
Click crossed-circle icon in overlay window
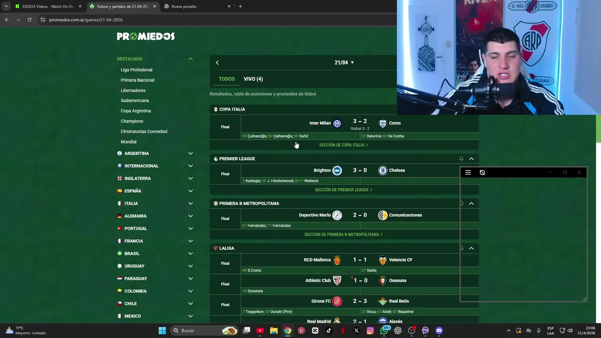tap(482, 173)
